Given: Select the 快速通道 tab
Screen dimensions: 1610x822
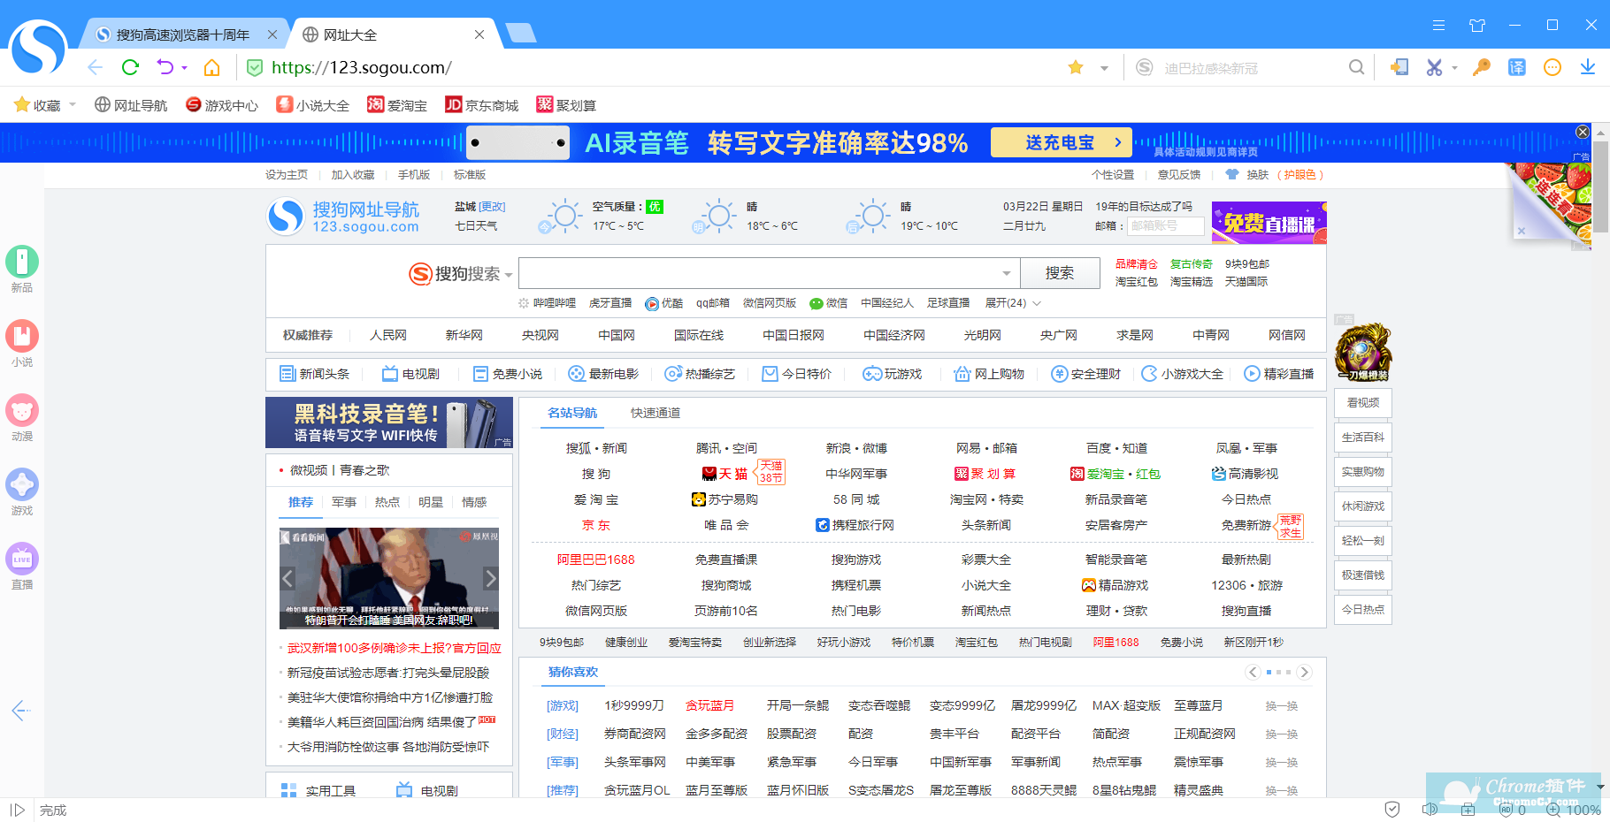Looking at the screenshot, I should [x=655, y=413].
